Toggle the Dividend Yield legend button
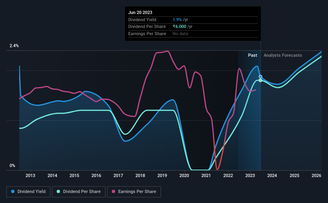The image size is (328, 203). click(x=28, y=192)
